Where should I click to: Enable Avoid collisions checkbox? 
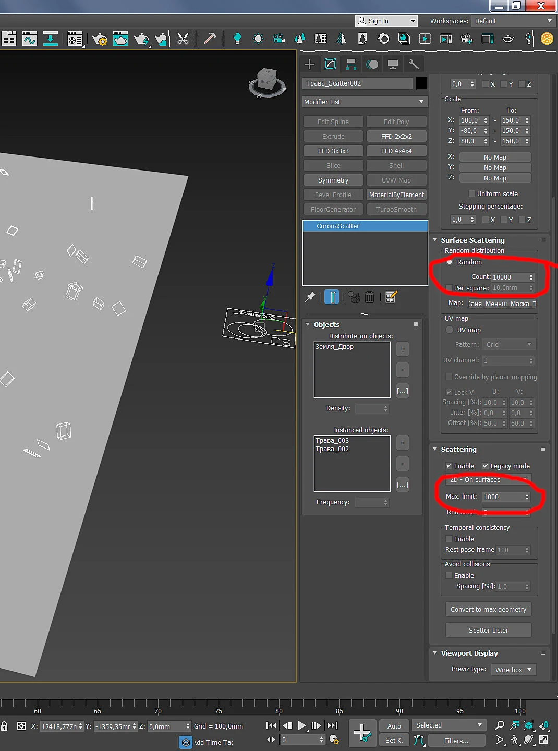pos(449,575)
